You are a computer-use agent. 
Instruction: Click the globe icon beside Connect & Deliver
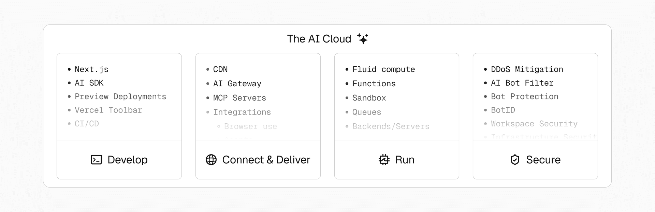(211, 160)
